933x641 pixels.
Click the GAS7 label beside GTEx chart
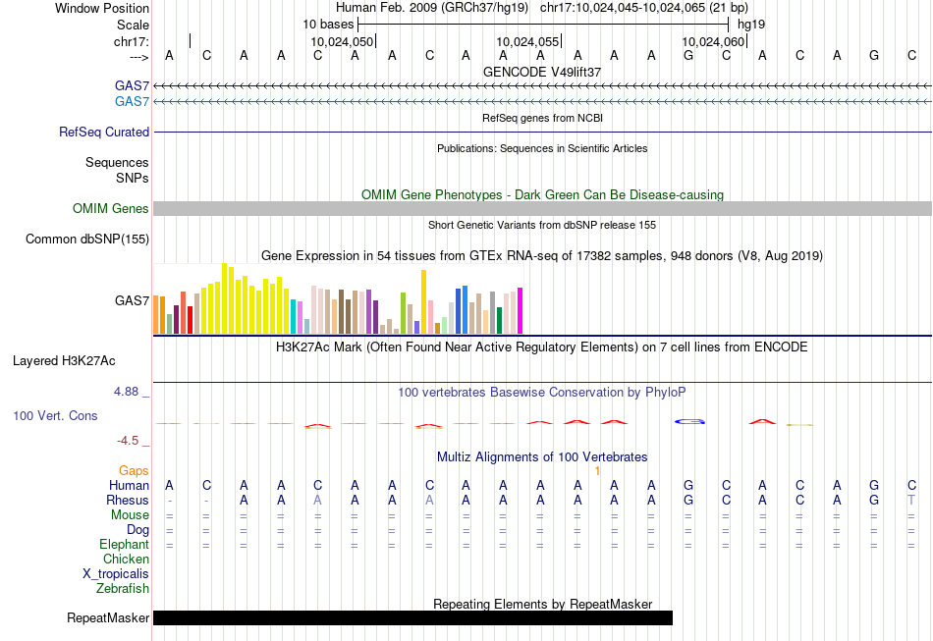click(132, 301)
